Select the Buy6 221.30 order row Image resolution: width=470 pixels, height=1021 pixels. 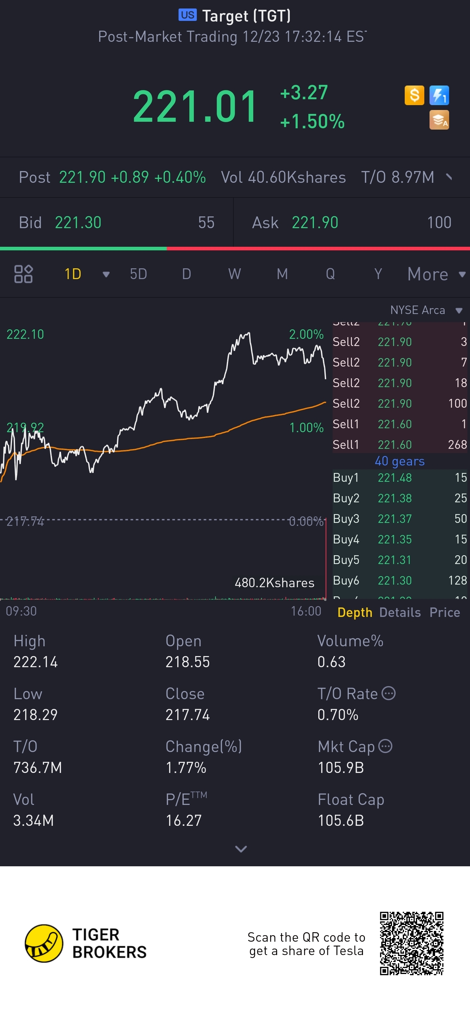(x=400, y=581)
